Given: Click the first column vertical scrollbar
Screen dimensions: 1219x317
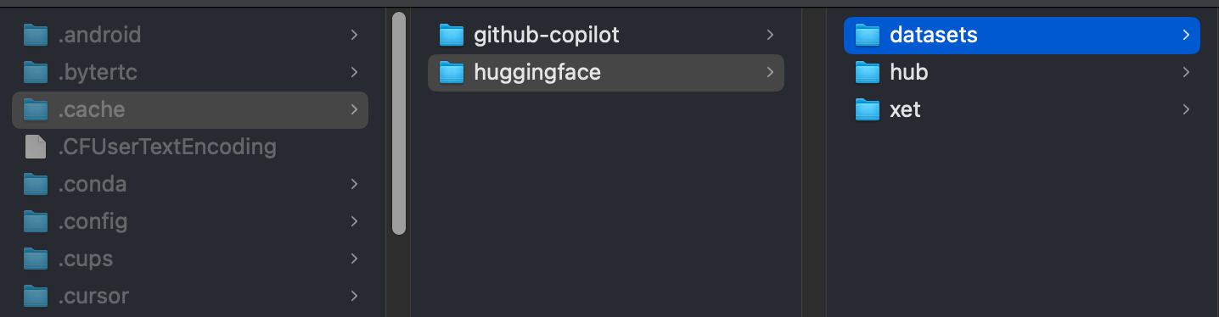Looking at the screenshot, I should 399,124.
